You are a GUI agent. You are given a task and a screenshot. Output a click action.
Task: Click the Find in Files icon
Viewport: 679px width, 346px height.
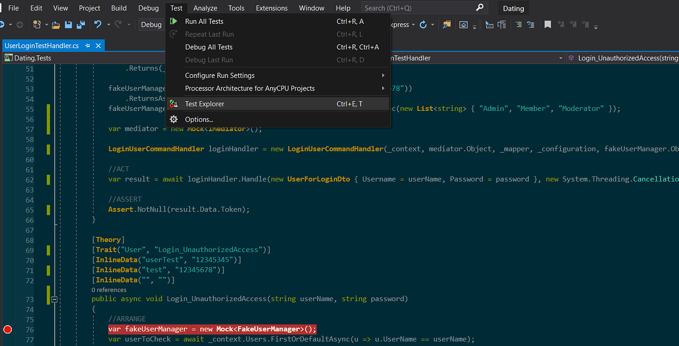447,24
